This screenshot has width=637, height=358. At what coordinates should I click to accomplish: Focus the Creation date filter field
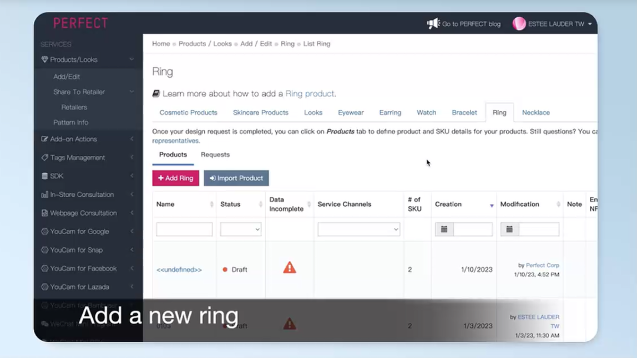pyautogui.click(x=473, y=229)
